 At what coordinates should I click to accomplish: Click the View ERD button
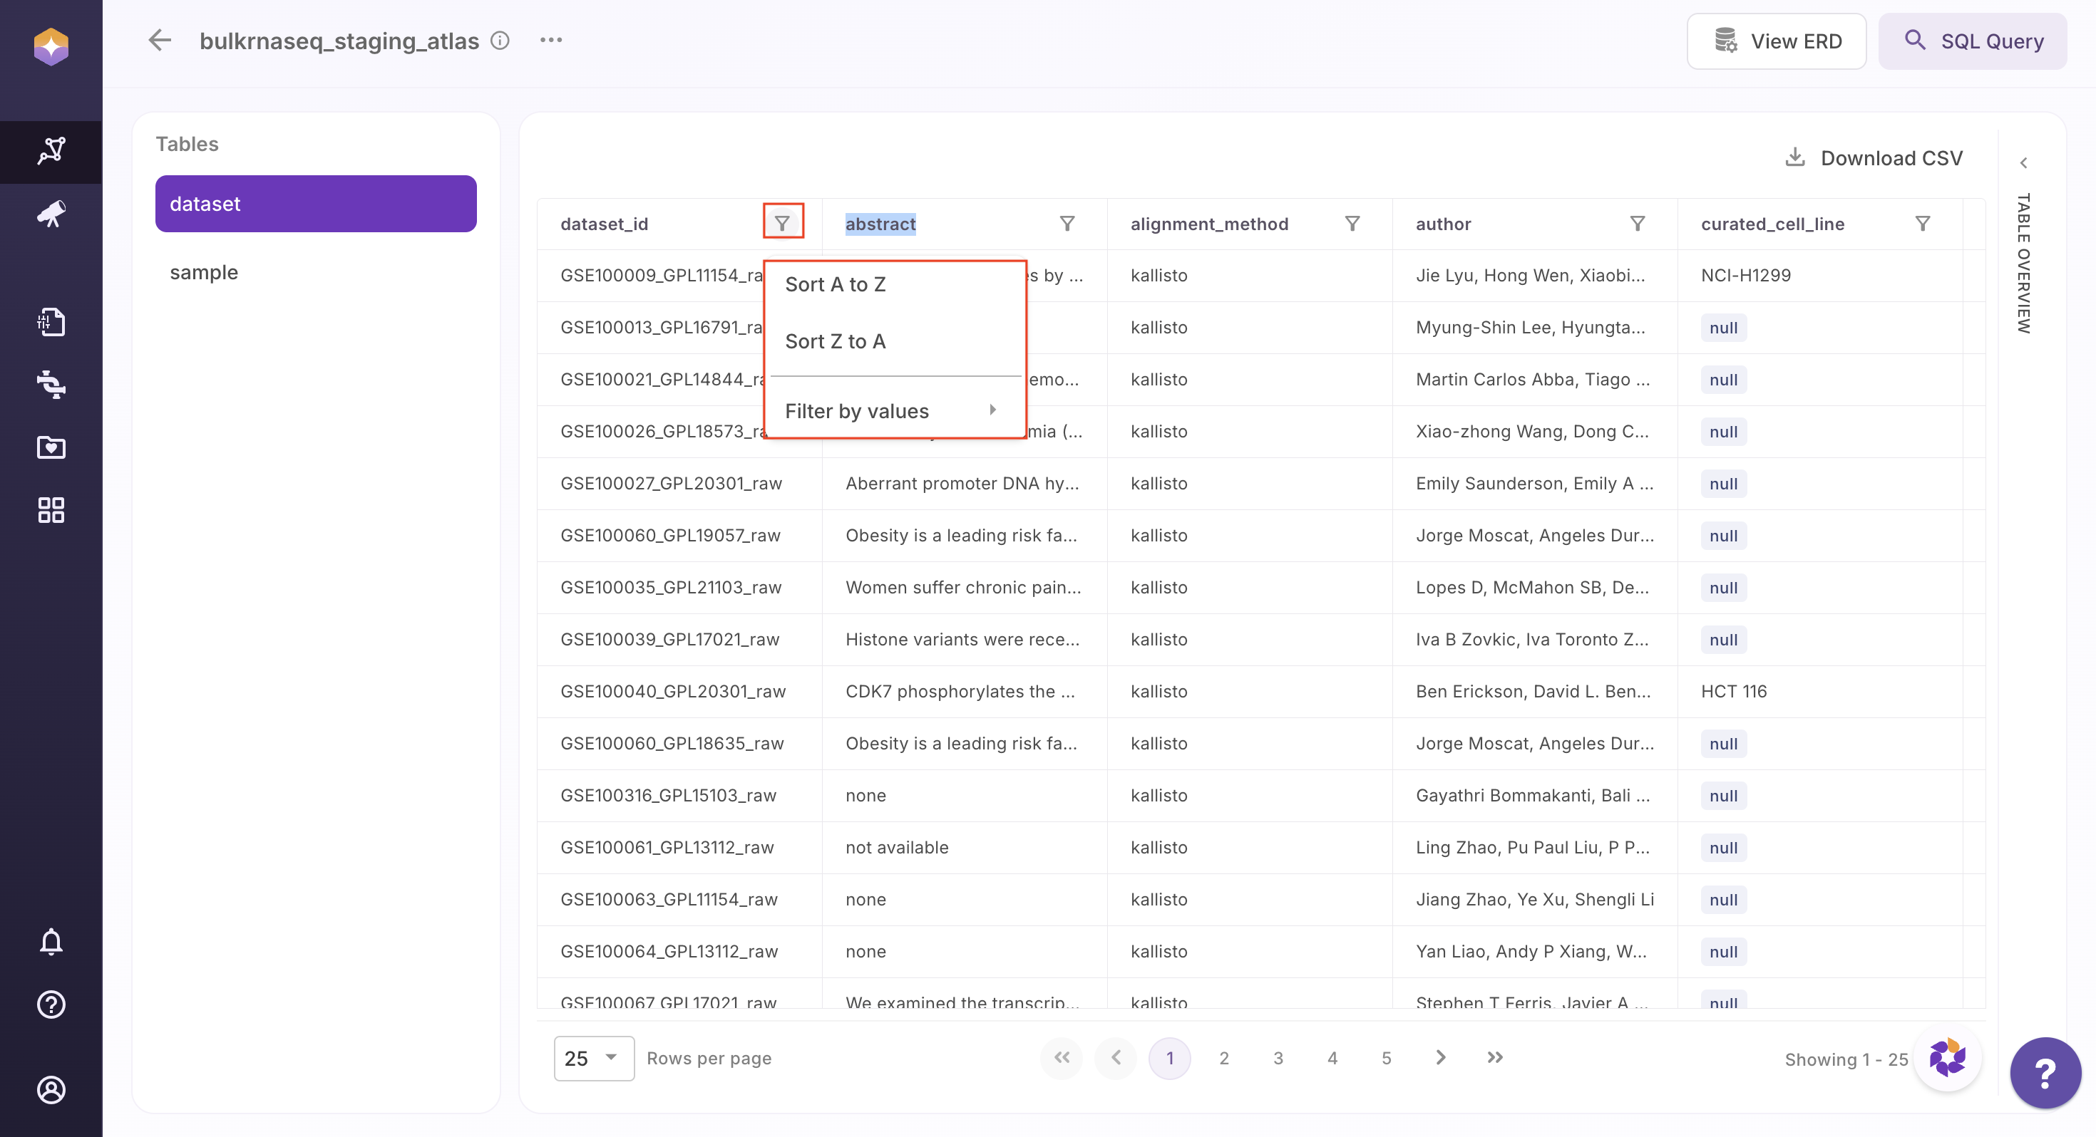tap(1776, 41)
